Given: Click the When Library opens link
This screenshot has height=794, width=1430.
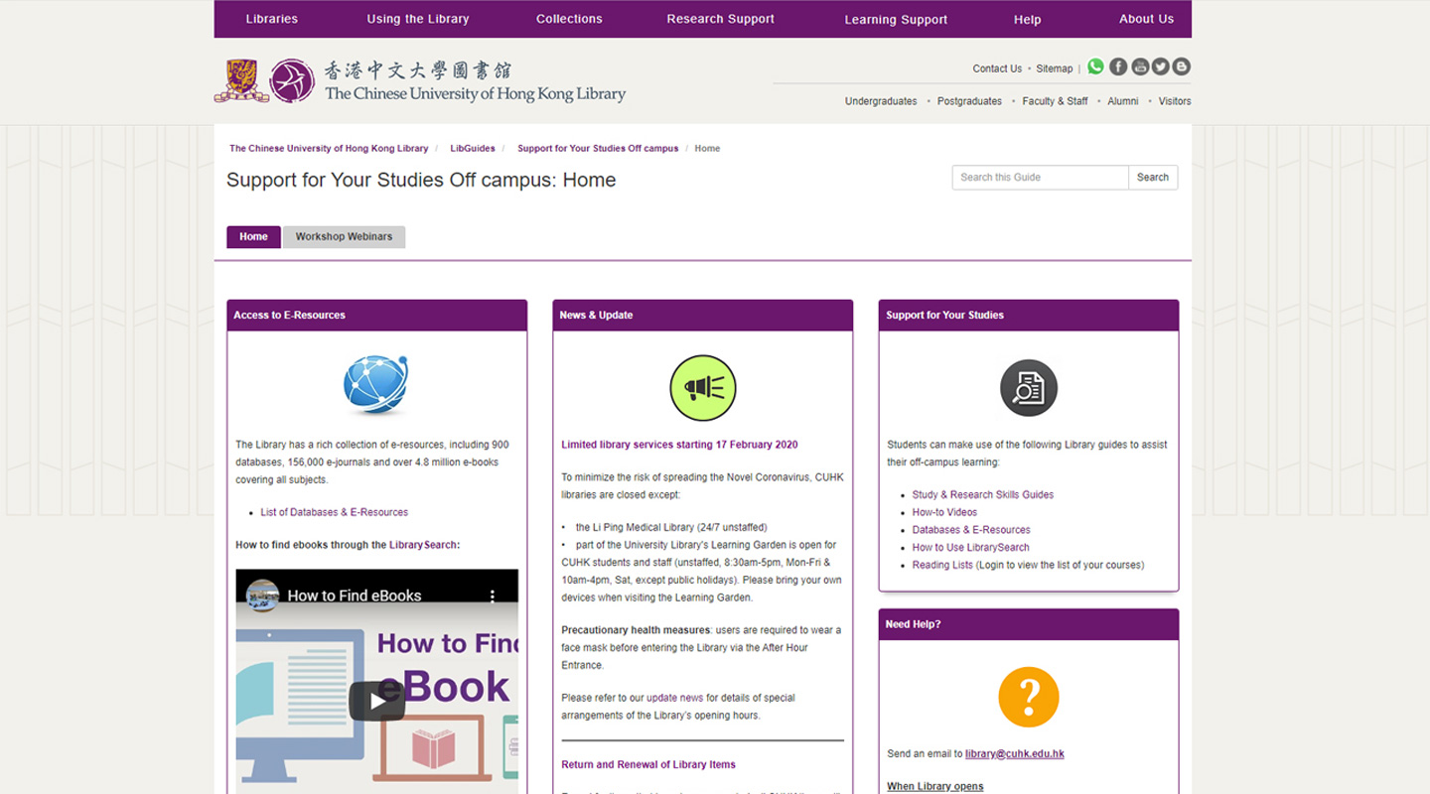Looking at the screenshot, I should [x=935, y=786].
